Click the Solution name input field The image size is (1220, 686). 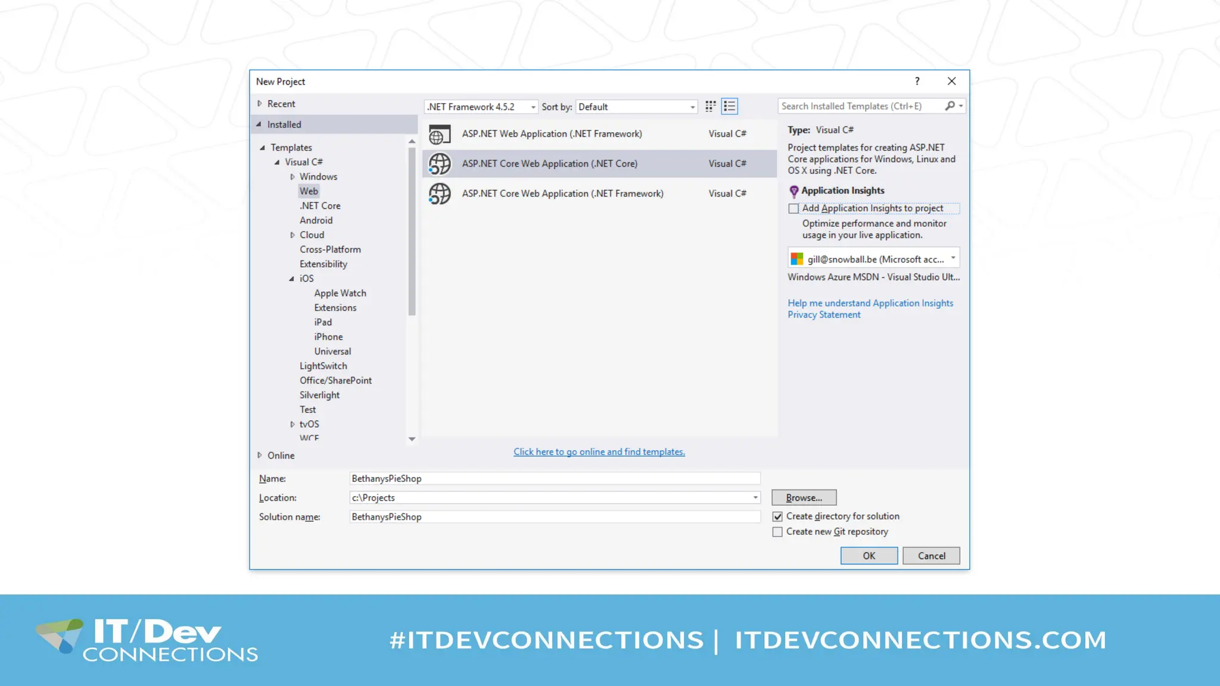pos(555,517)
